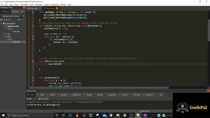Click the go home icon in workspace toolbar
The height and width of the screenshot is (118, 210).
7,20
